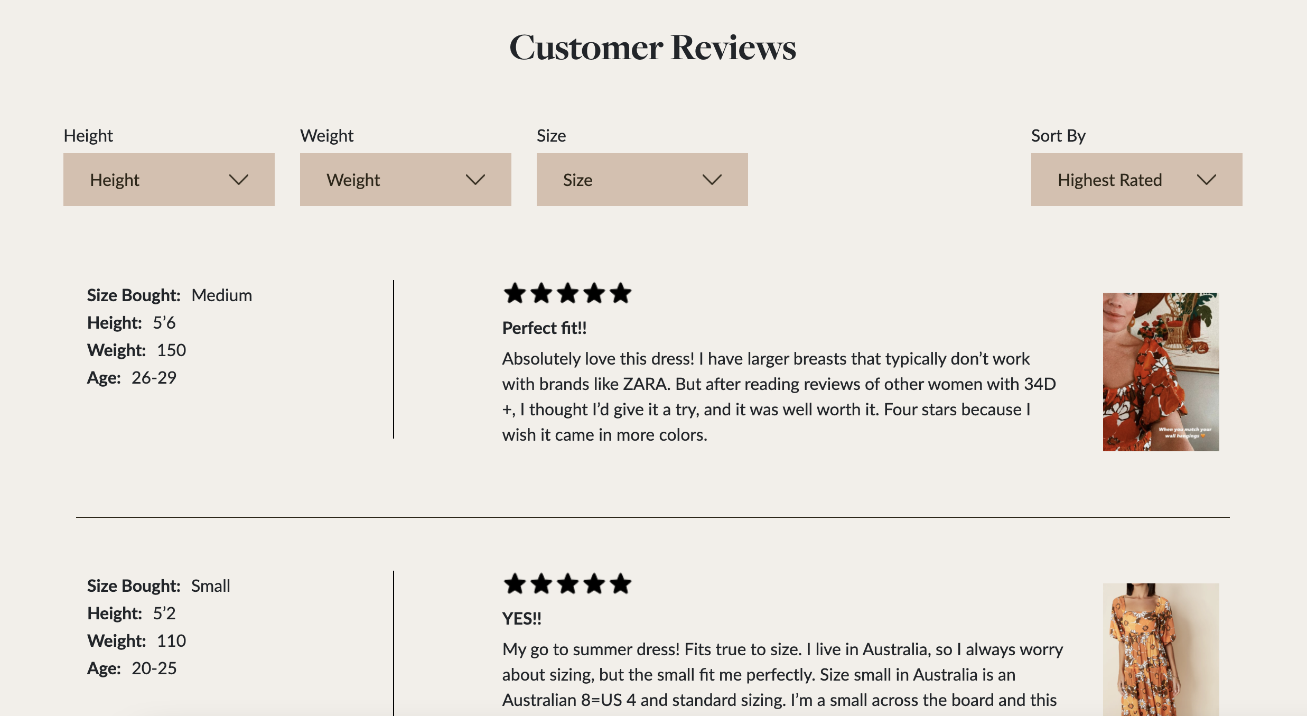Screen dimensions: 1307x716
Task: Click the chevron arrow in Sort By dropdown
Action: (x=1207, y=180)
